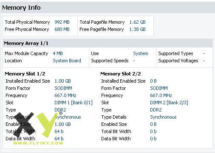Select Slot 2 Installed Enabled Size 0 B
The width and height of the screenshot is (215, 153).
tap(153, 81)
